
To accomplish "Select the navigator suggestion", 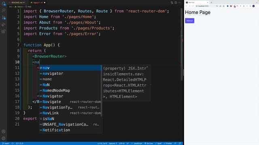I will [x=70, y=73].
